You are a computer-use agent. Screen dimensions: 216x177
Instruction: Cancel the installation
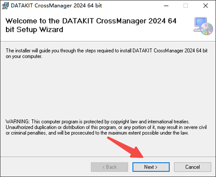point(192,167)
